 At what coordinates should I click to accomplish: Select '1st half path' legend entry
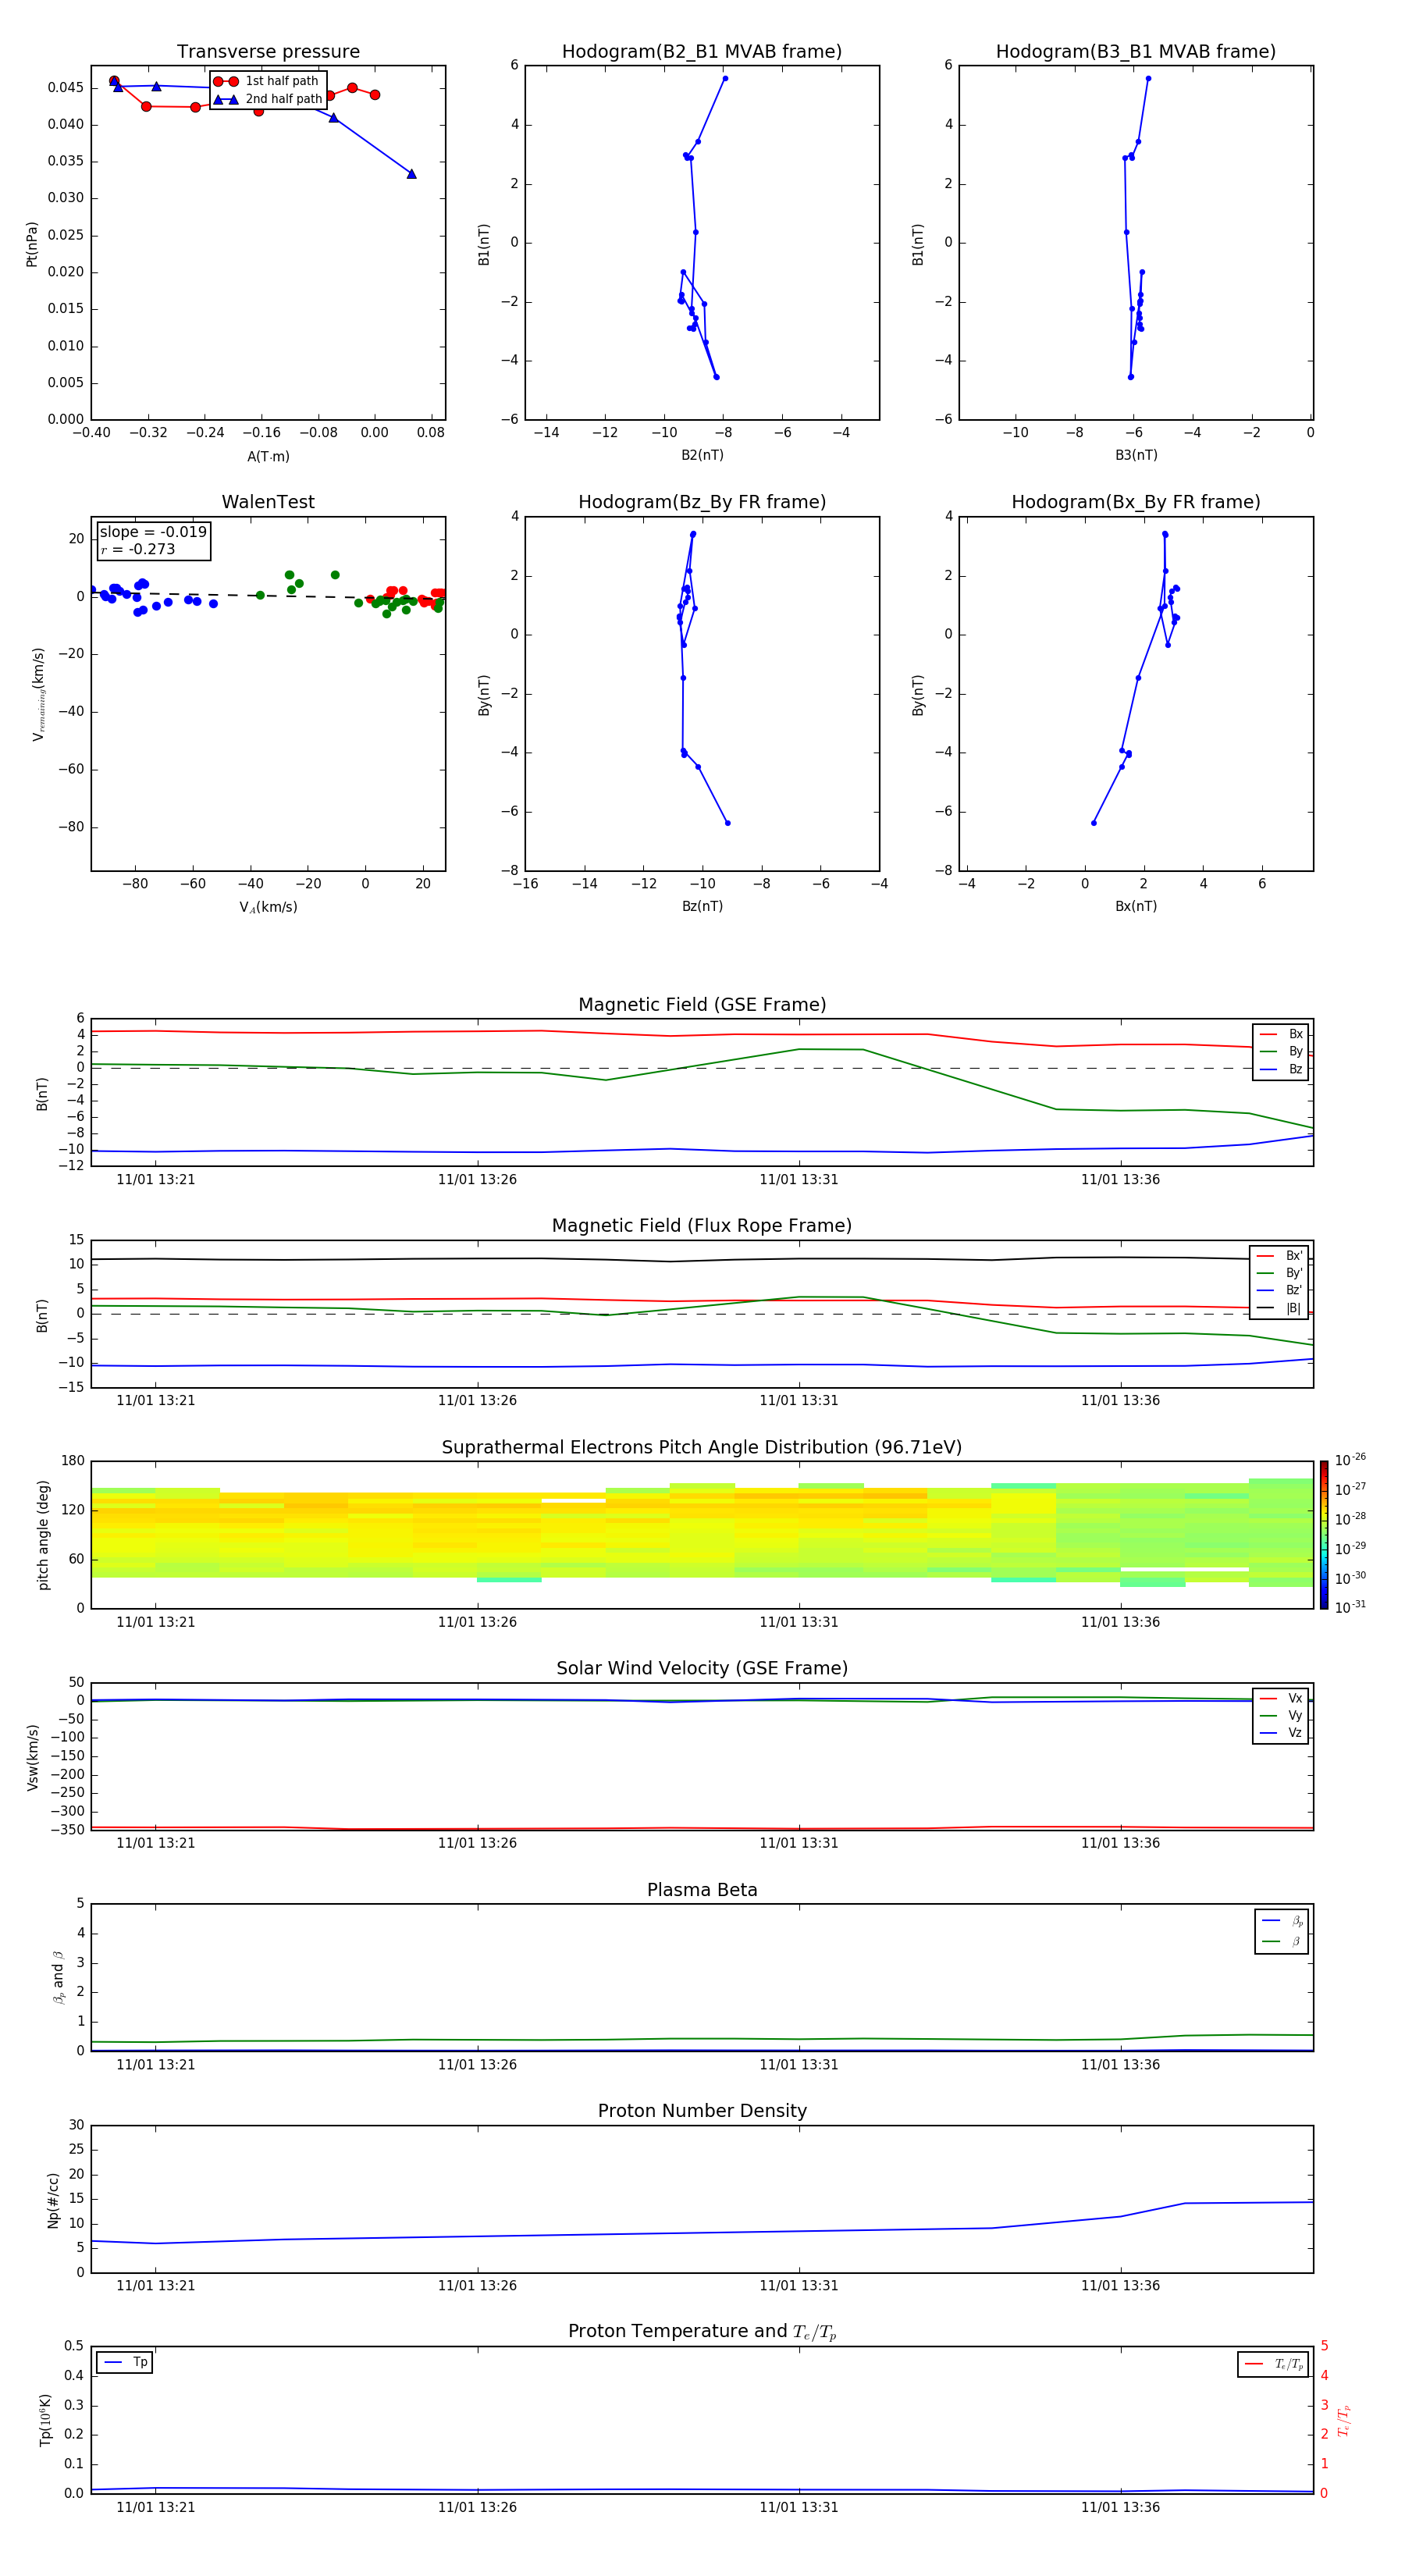(x=266, y=81)
